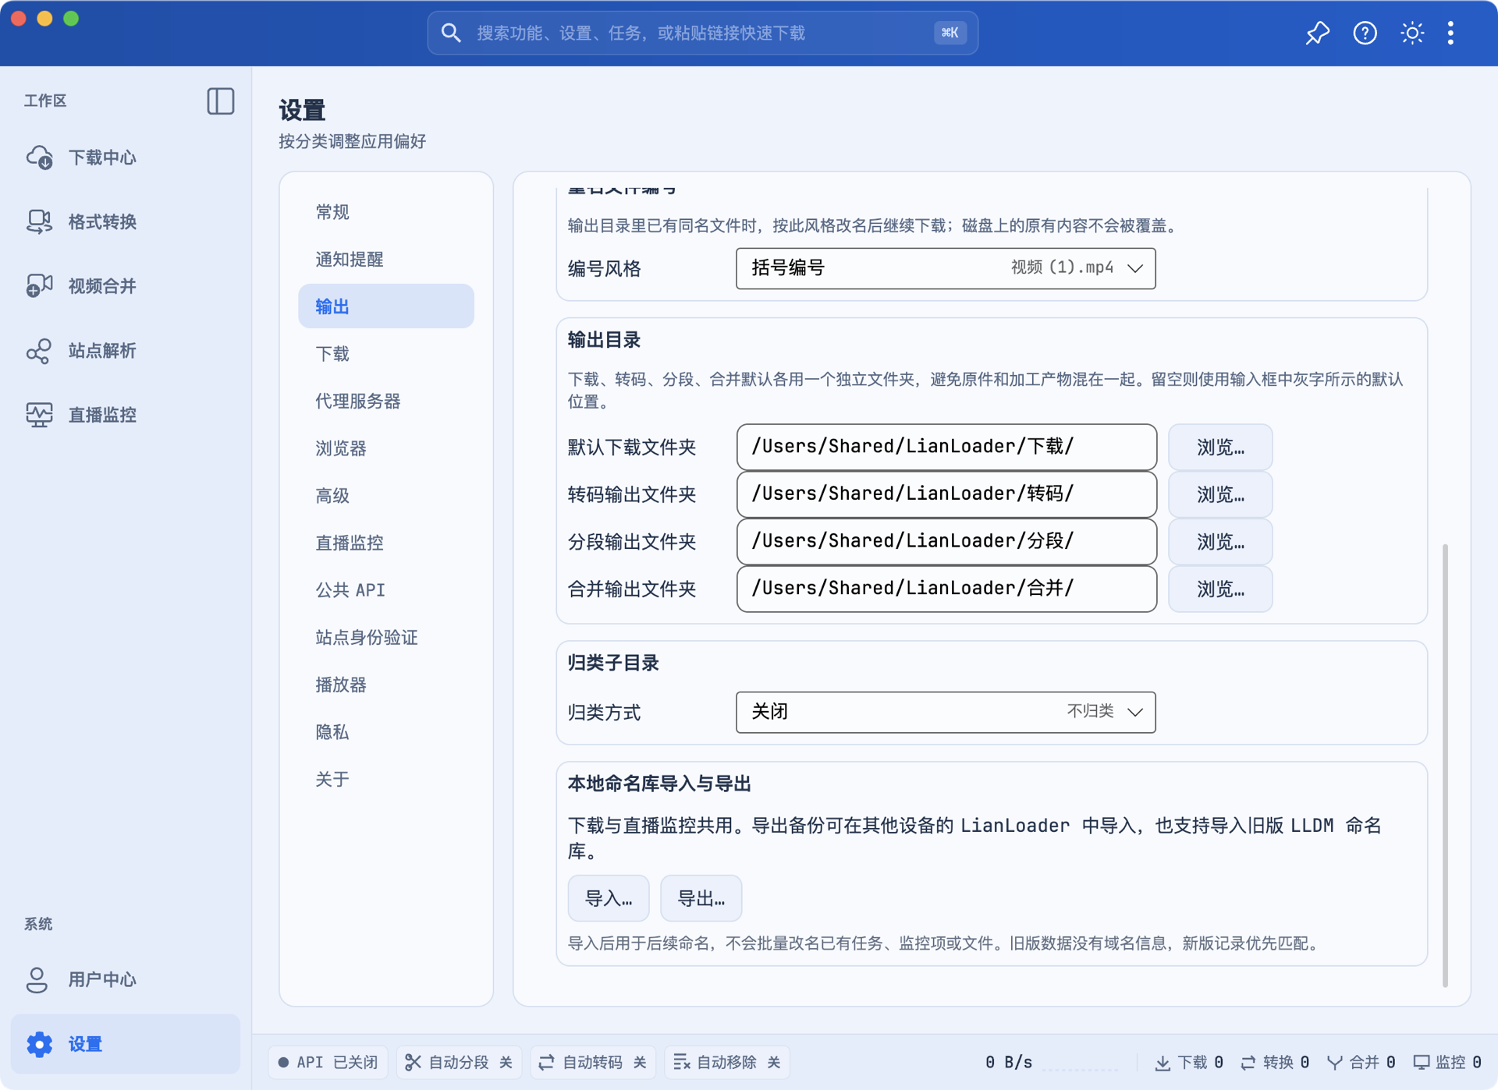Open the 编号风格 dropdown
The height and width of the screenshot is (1090, 1498).
946,268
